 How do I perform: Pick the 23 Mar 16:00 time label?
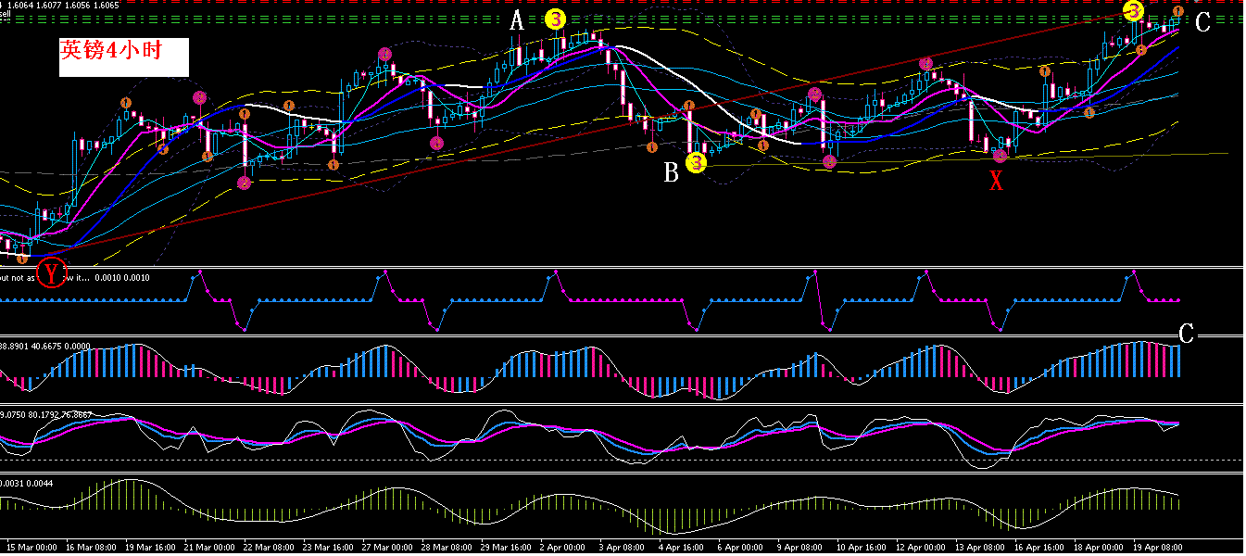click(x=328, y=547)
